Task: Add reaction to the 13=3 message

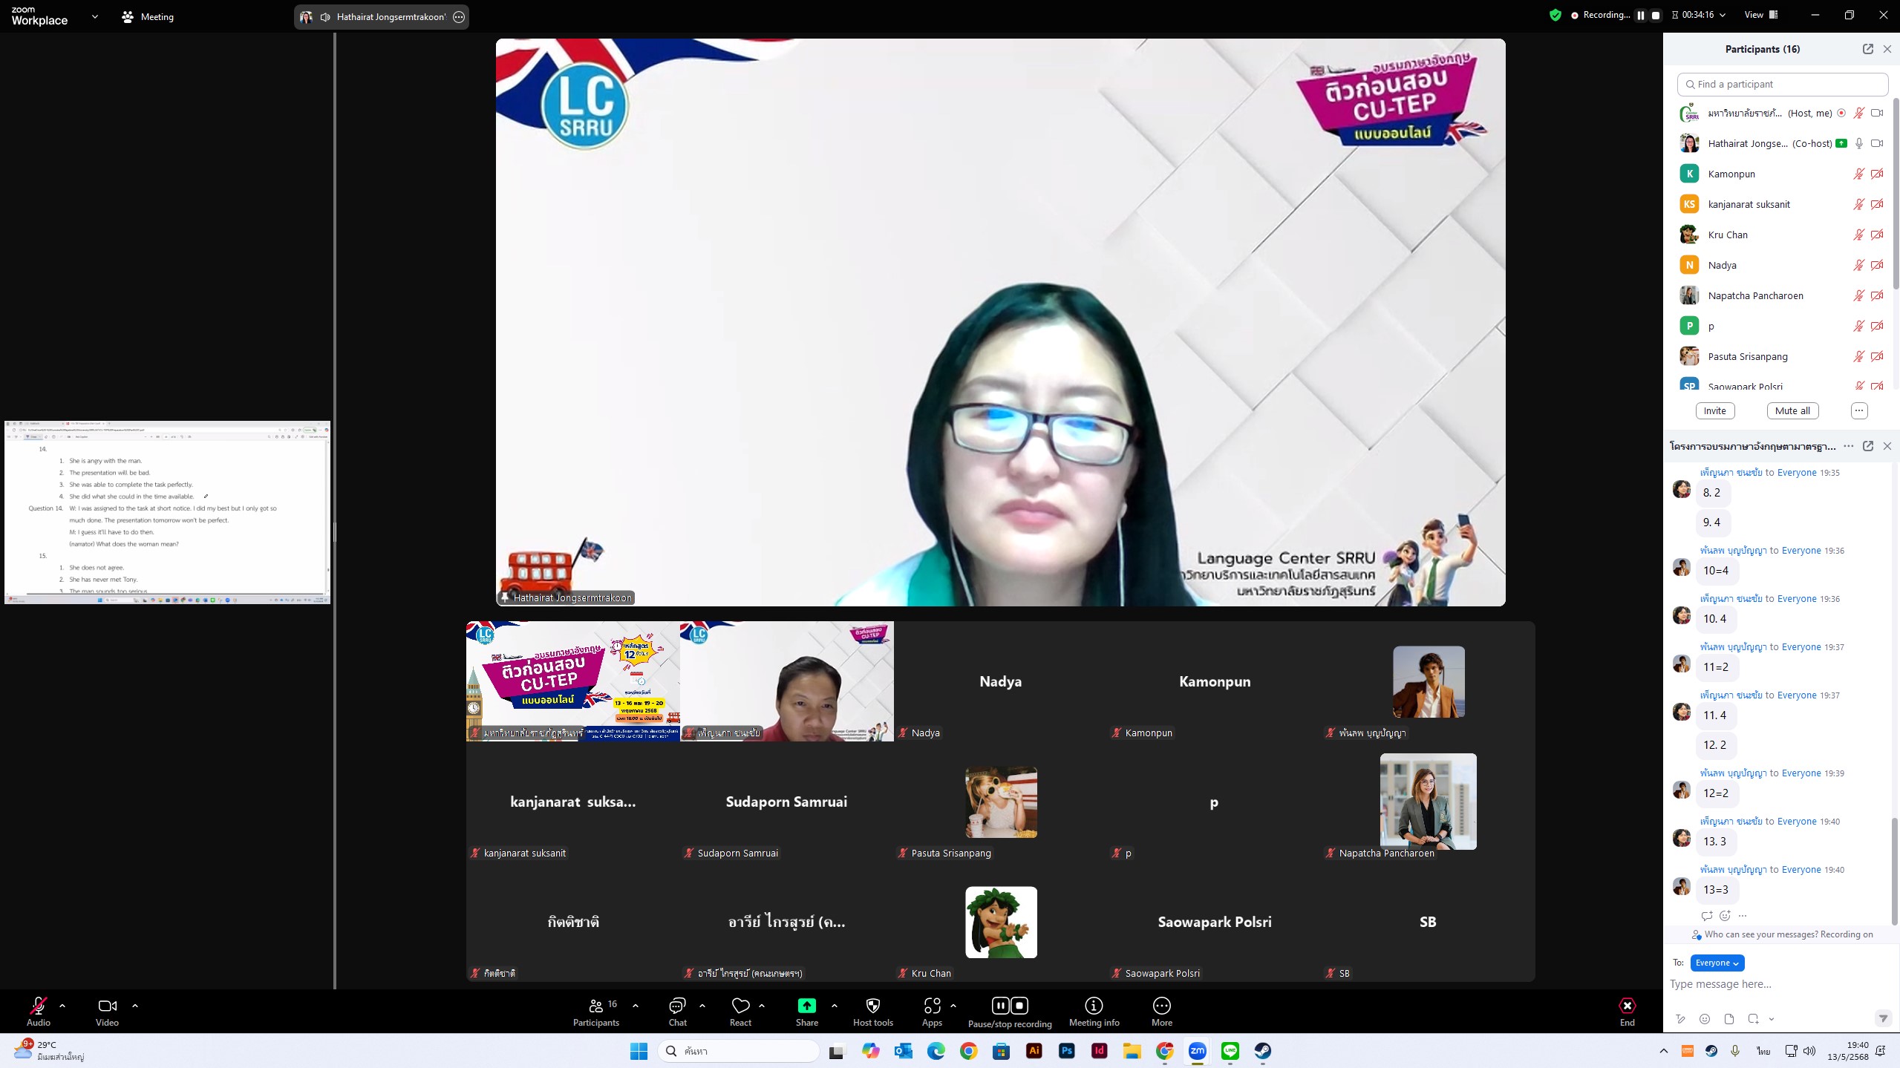Action: pos(1725,916)
